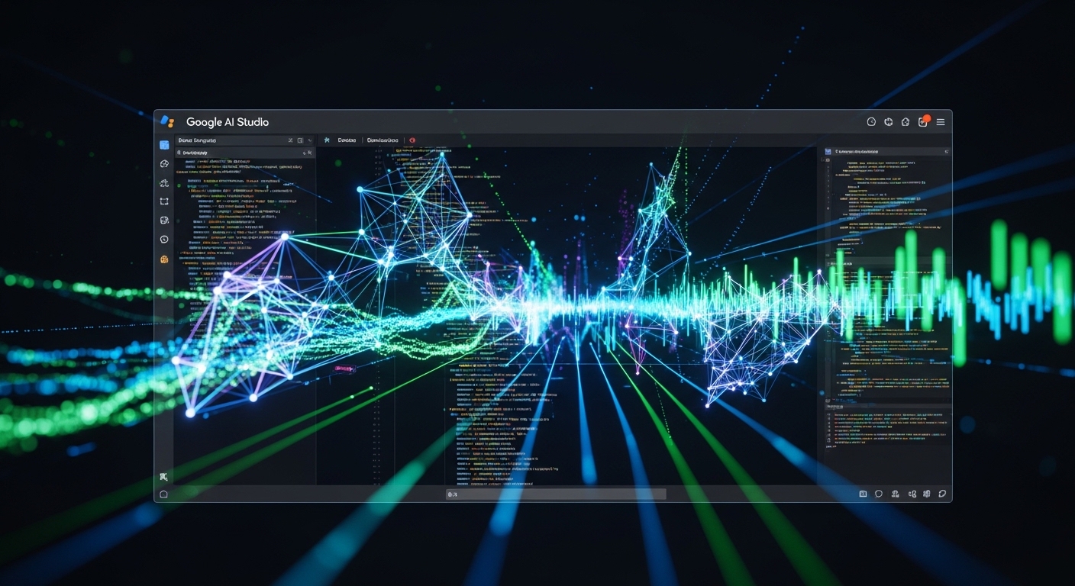Expand the dropdown chevron beside the search field
Image resolution: width=1075 pixels, height=586 pixels.
310,140
